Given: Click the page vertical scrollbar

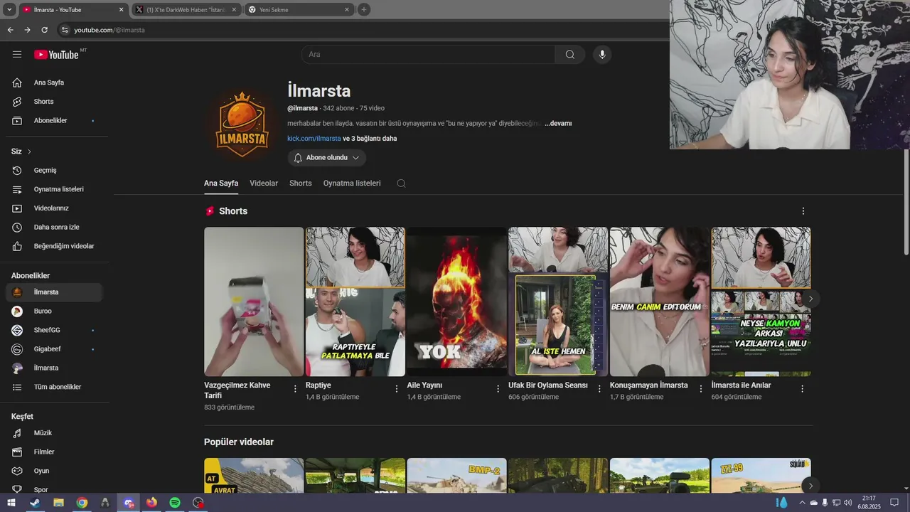Looking at the screenshot, I should [x=906, y=203].
